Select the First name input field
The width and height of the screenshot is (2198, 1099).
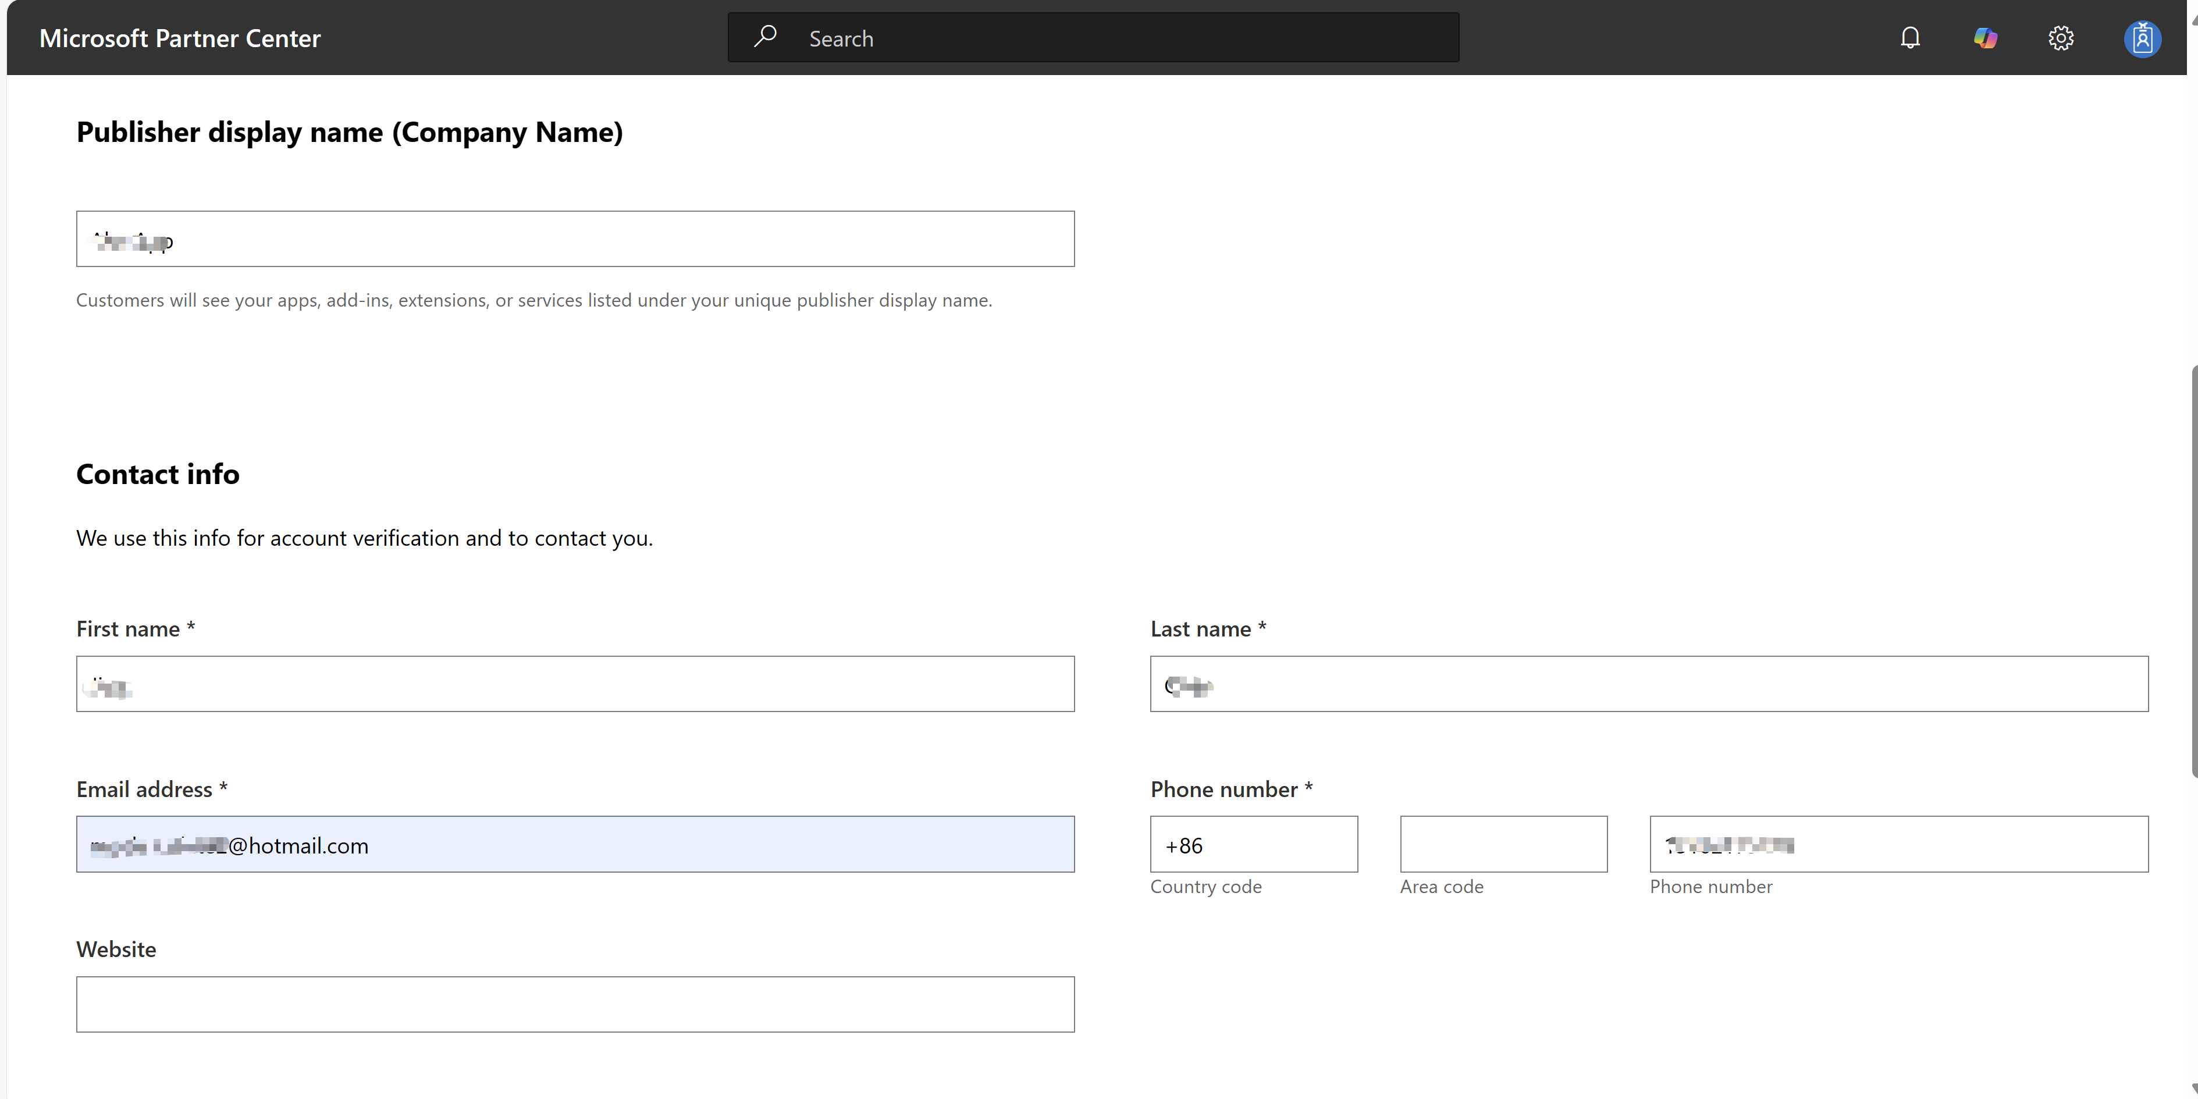(575, 684)
